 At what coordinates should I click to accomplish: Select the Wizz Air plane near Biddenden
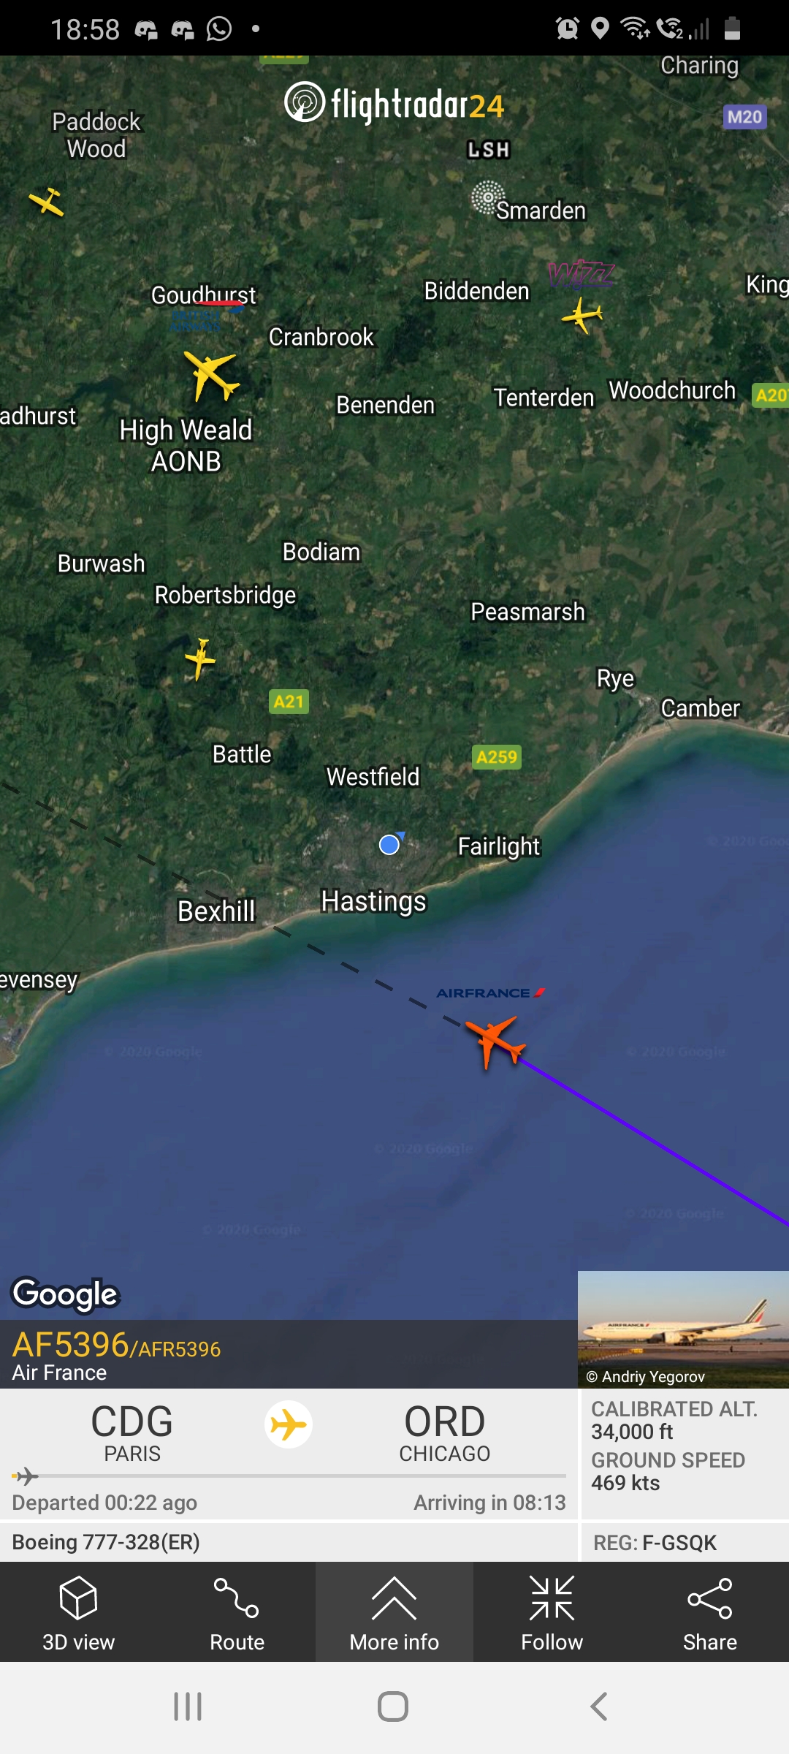(x=582, y=315)
